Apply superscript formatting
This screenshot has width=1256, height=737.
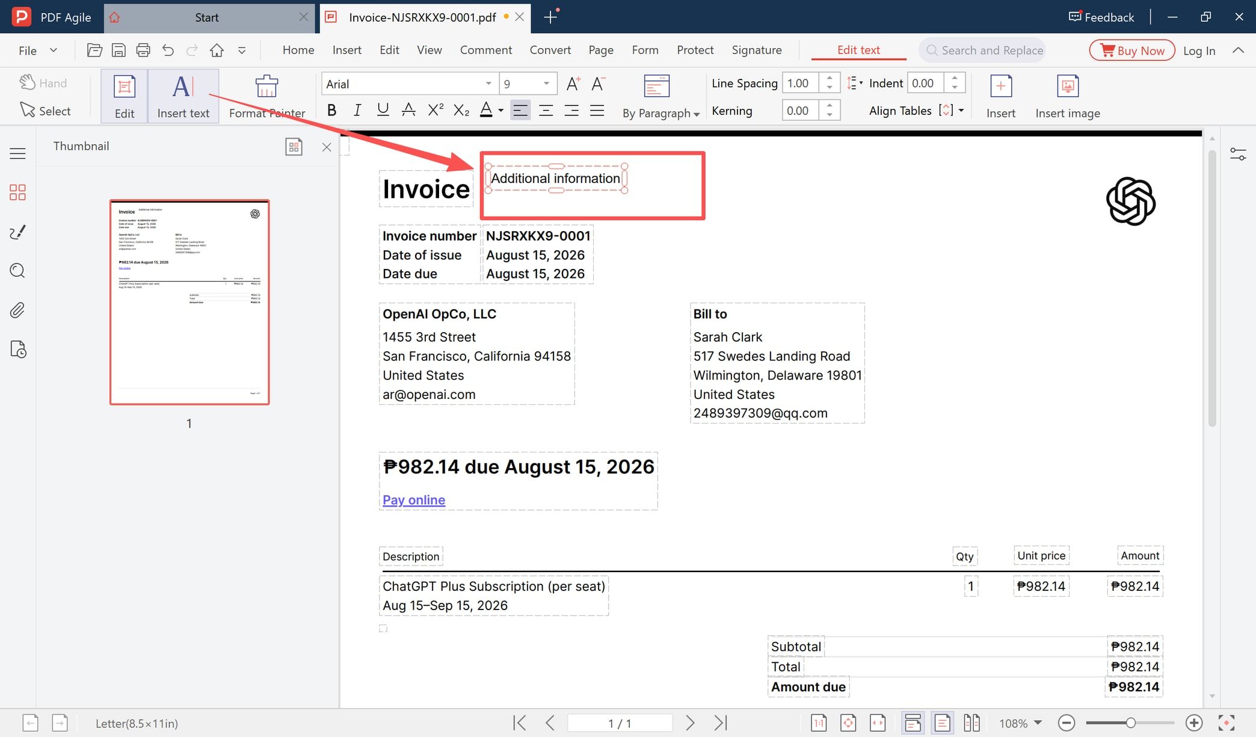[x=436, y=110]
